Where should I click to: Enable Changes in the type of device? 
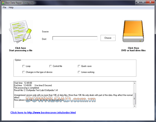click(24, 72)
